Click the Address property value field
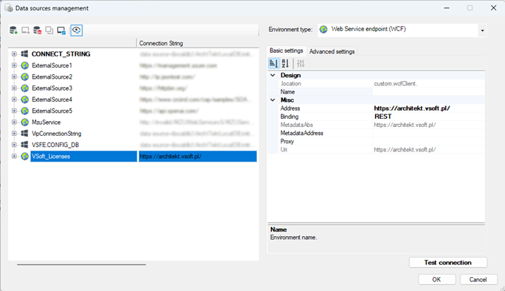 [x=429, y=108]
